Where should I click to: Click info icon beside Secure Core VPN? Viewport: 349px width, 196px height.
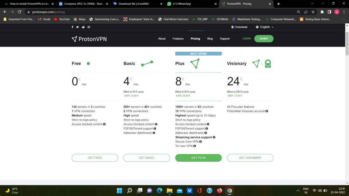[201, 142]
